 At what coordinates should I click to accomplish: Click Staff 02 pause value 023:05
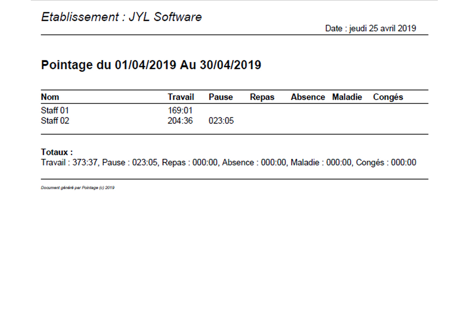[x=221, y=121]
